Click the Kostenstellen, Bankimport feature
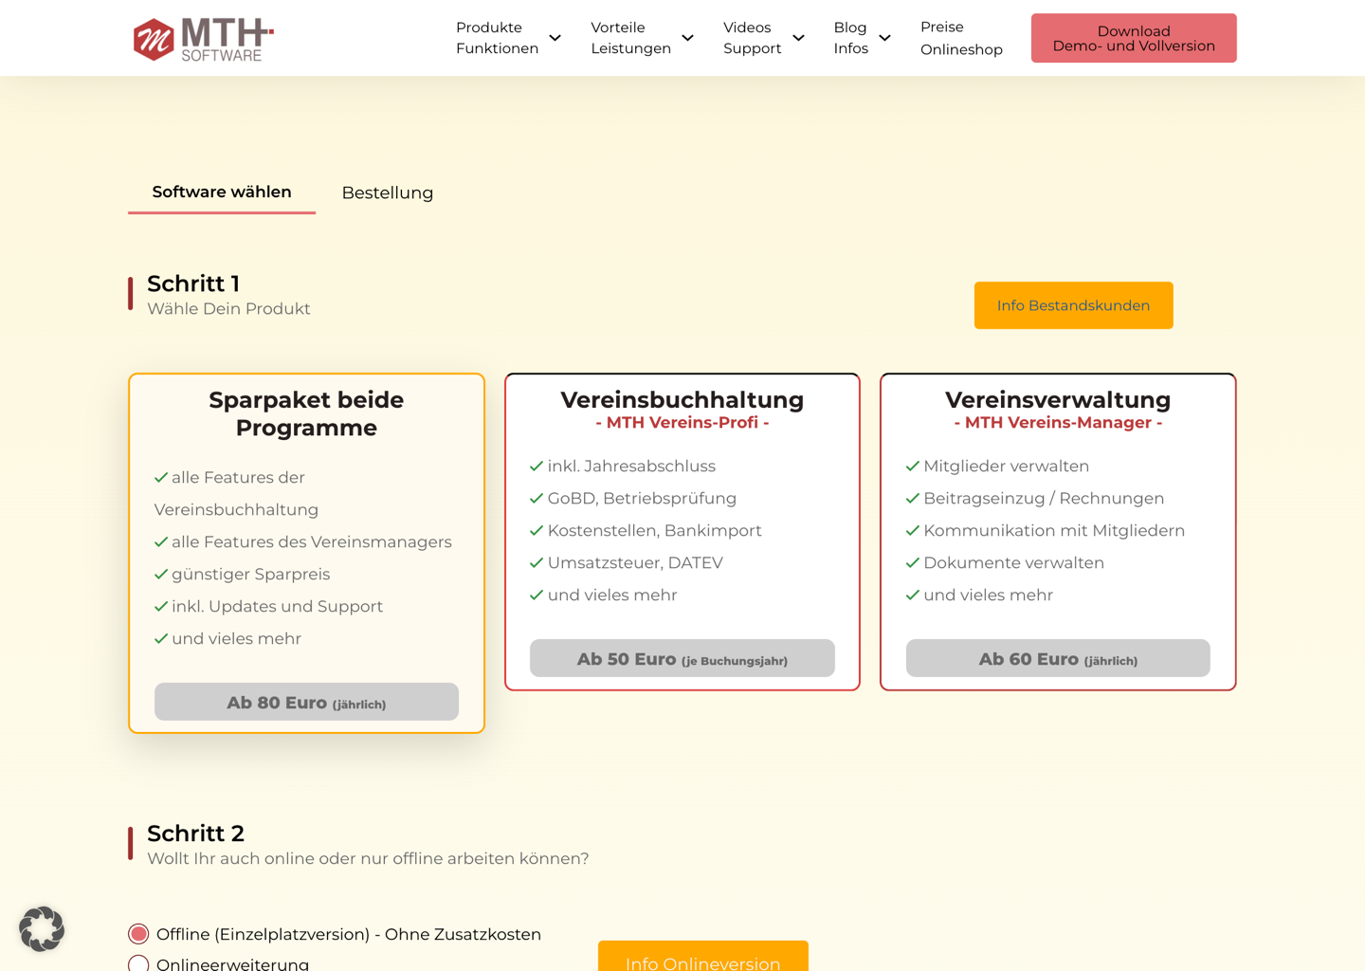 654,530
